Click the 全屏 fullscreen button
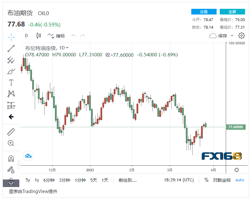Image resolution: width=252 pixels, height=199 pixels. [x=232, y=12]
